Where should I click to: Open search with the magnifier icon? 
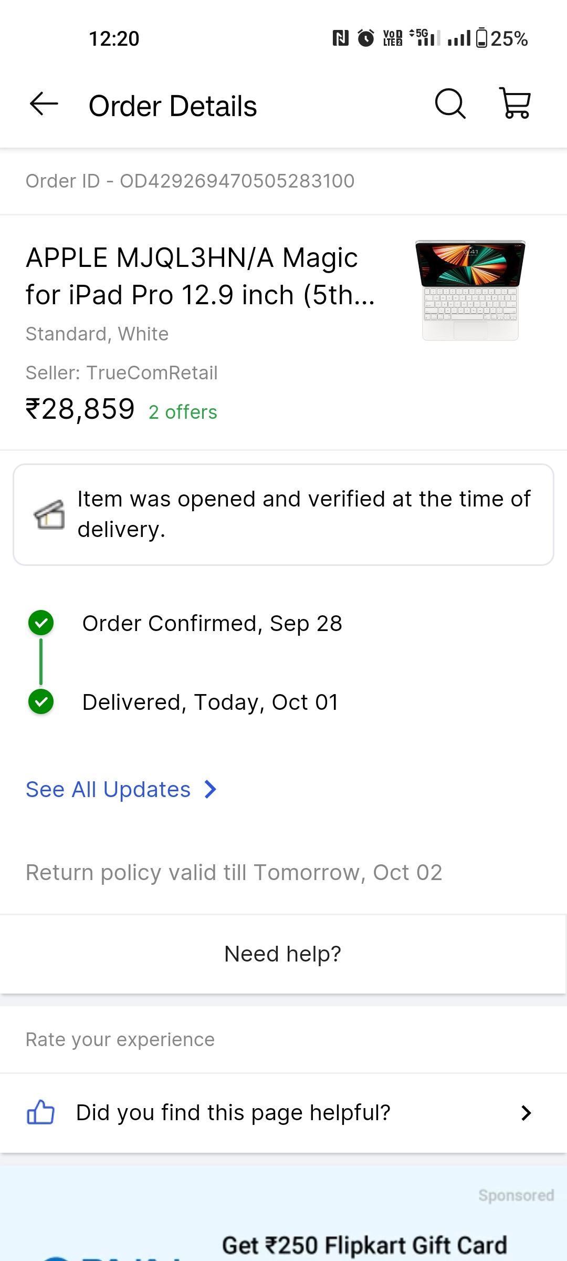click(450, 104)
